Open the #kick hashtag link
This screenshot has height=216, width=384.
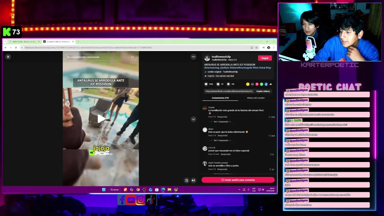[256, 68]
